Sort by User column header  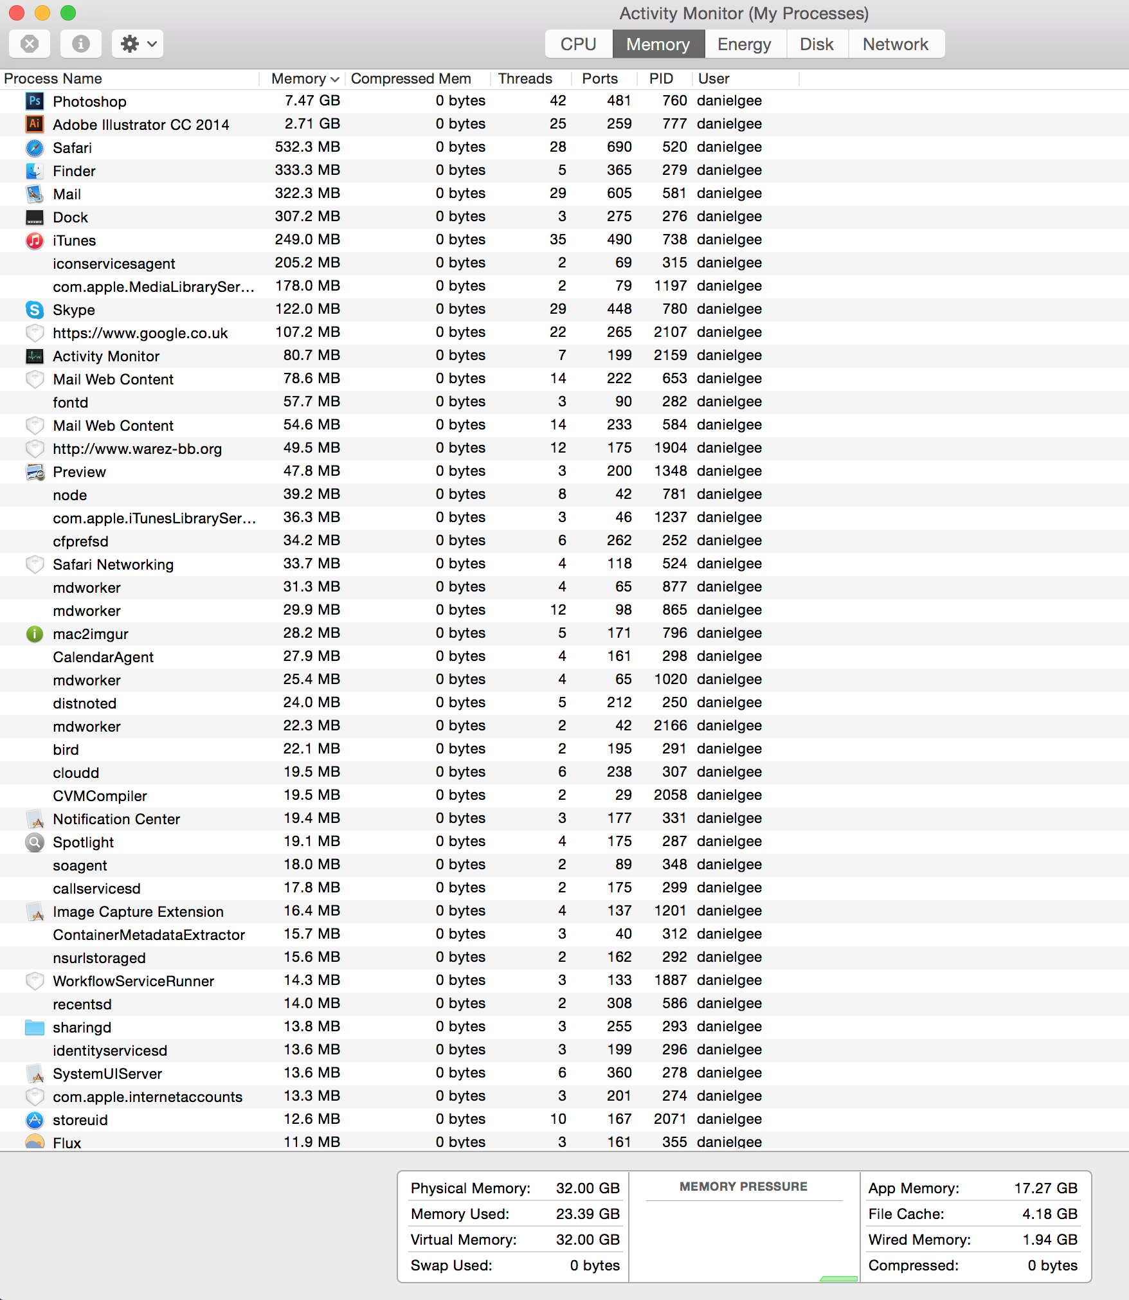click(x=746, y=78)
